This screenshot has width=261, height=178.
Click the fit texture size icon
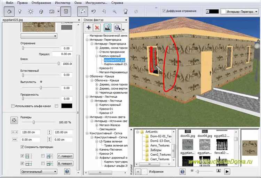(14, 120)
